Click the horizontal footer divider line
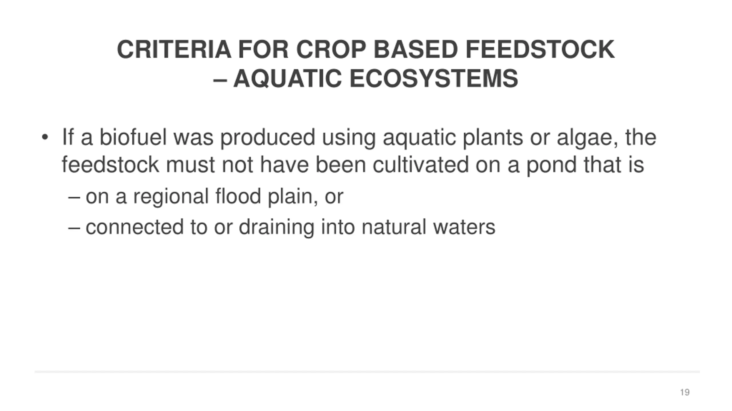The height and width of the screenshot is (411, 732). pyautogui.click(x=367, y=372)
